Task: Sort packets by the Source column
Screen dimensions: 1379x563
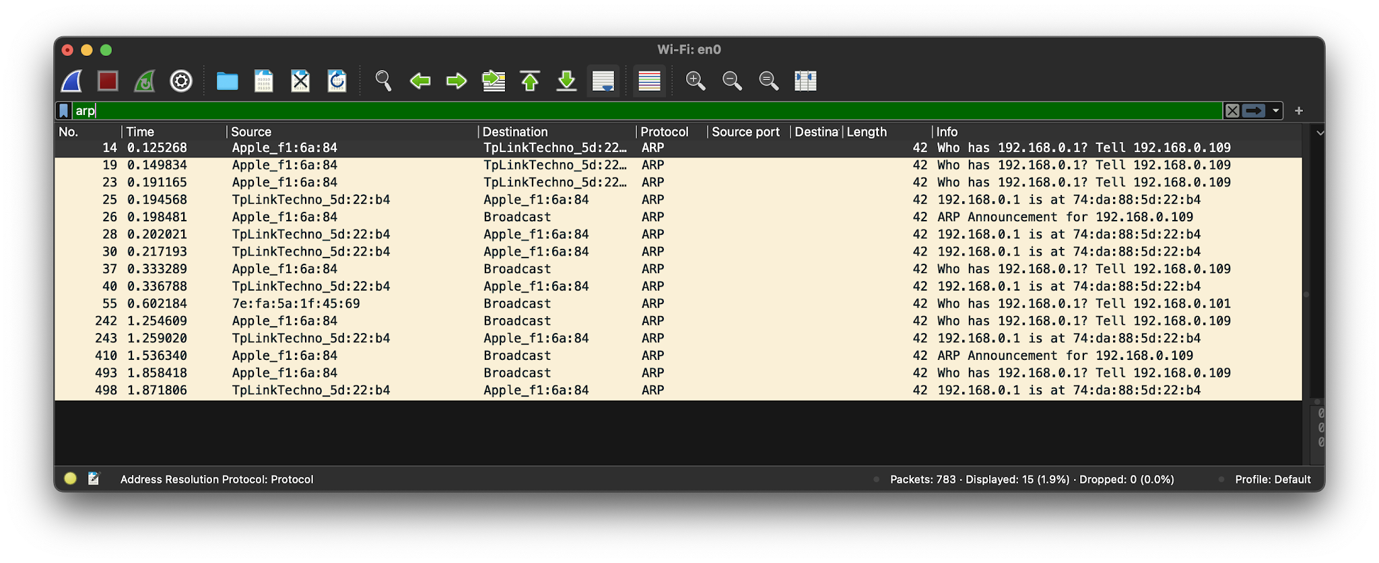Action: 352,132
